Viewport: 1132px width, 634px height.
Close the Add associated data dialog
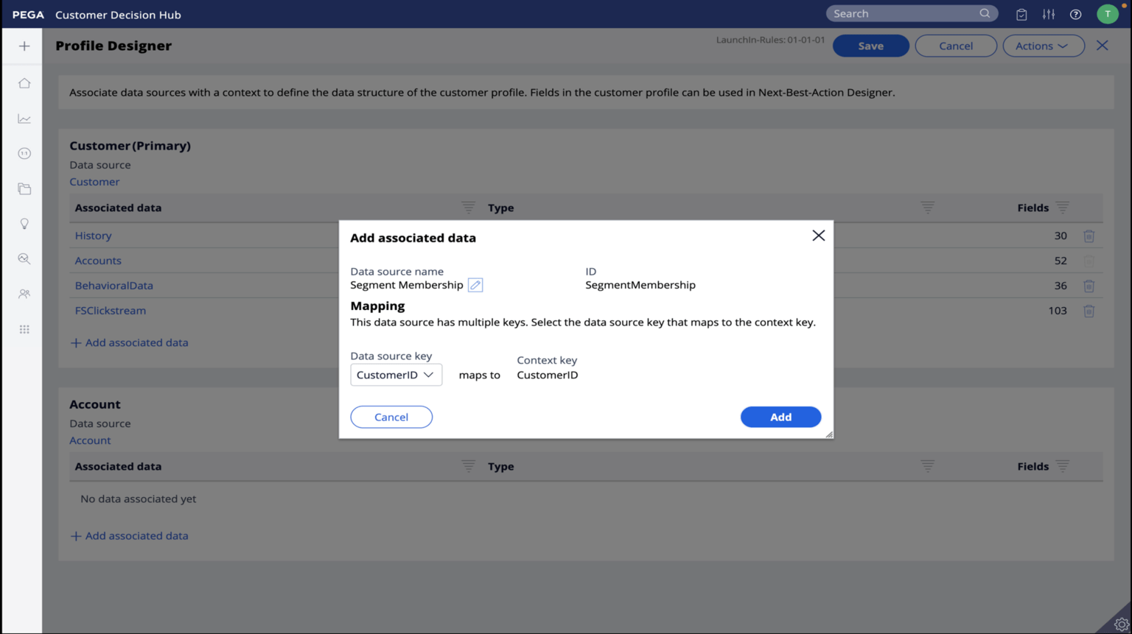tap(818, 236)
